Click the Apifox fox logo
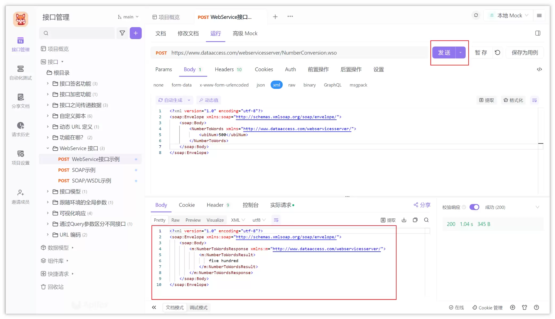555x319 pixels. (21, 19)
